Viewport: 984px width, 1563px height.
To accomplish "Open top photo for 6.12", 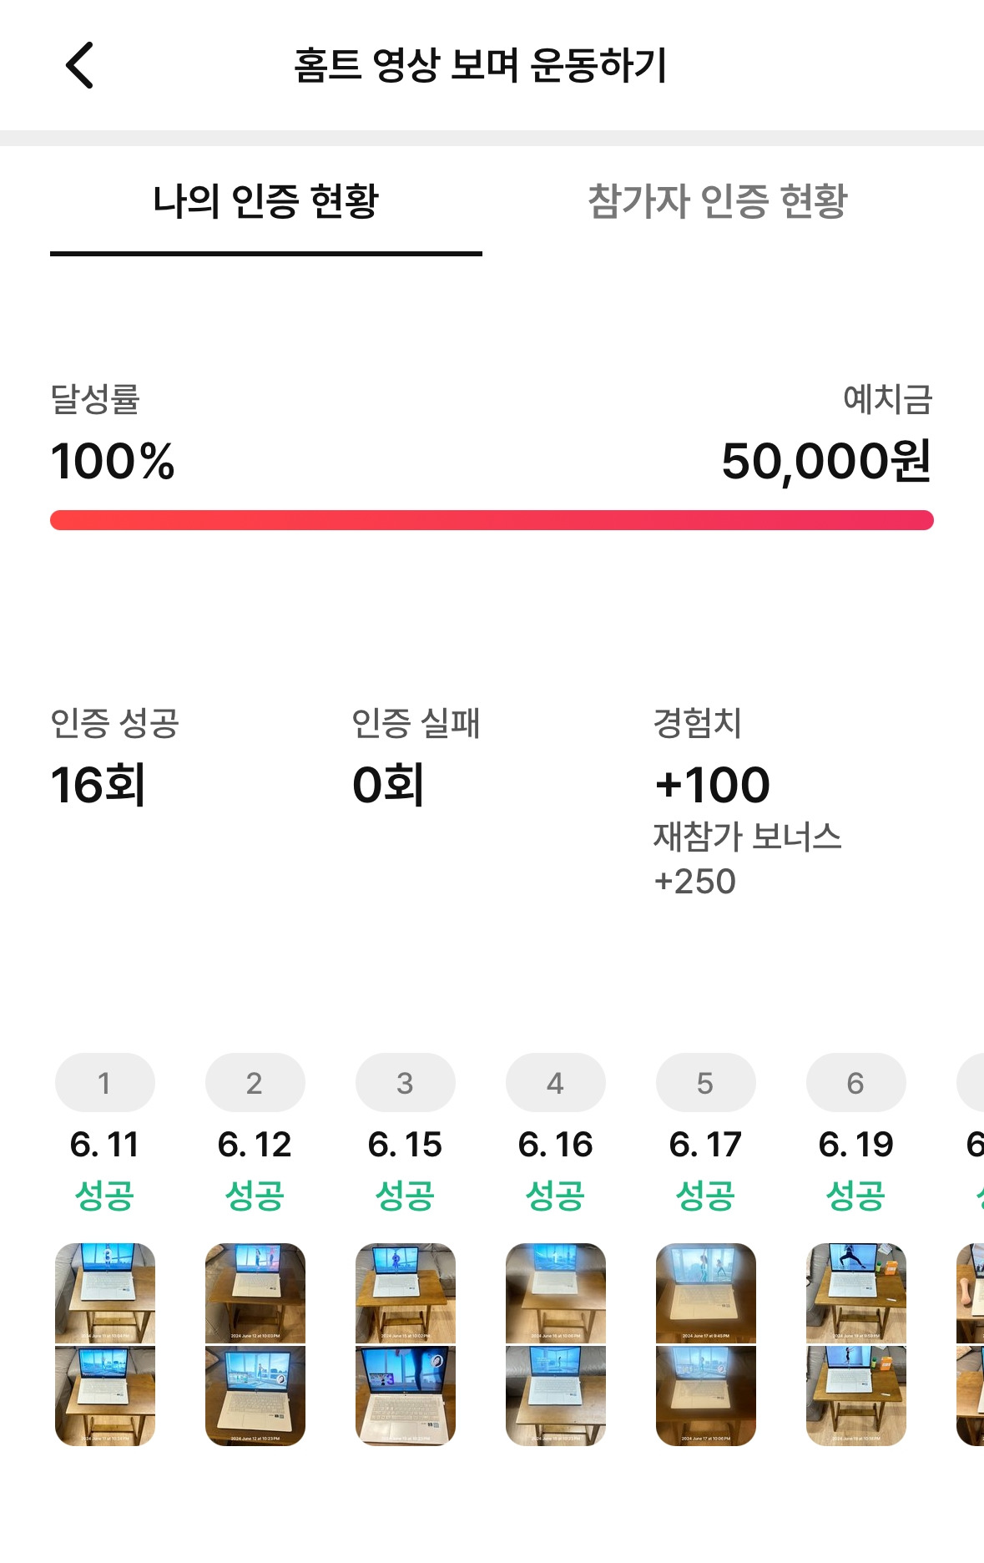I will [255, 1292].
